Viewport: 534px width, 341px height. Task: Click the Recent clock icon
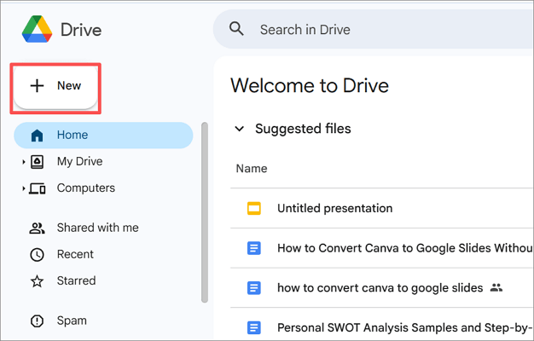point(37,255)
